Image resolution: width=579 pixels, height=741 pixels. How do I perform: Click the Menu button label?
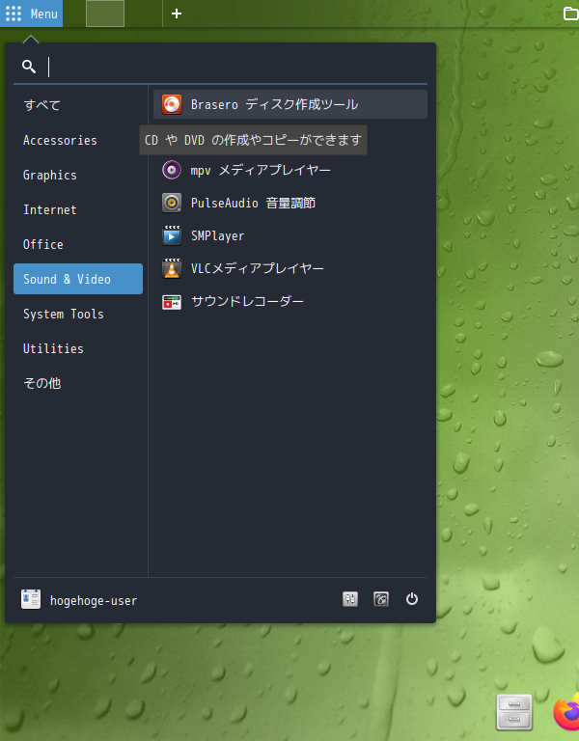44,14
